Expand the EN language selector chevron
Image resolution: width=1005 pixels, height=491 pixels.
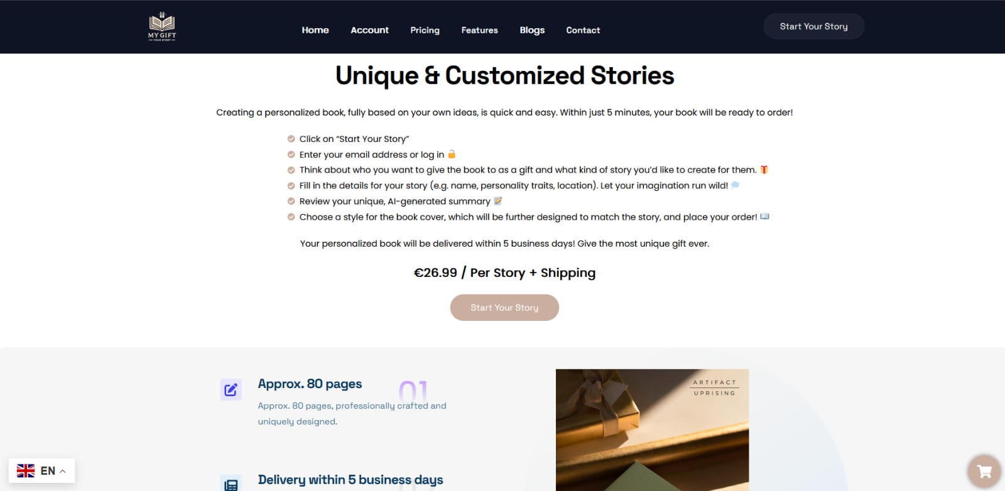coord(63,471)
